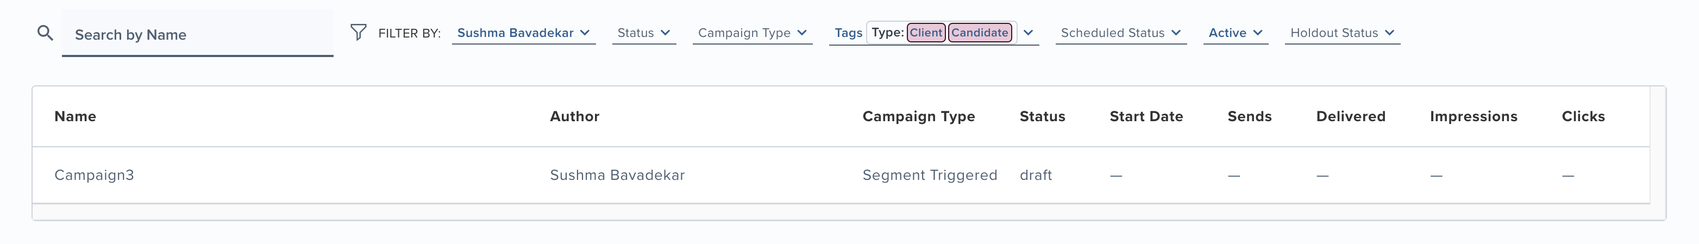The width and height of the screenshot is (1699, 244).
Task: Open the Campaign Type filter dropdown
Action: [752, 33]
